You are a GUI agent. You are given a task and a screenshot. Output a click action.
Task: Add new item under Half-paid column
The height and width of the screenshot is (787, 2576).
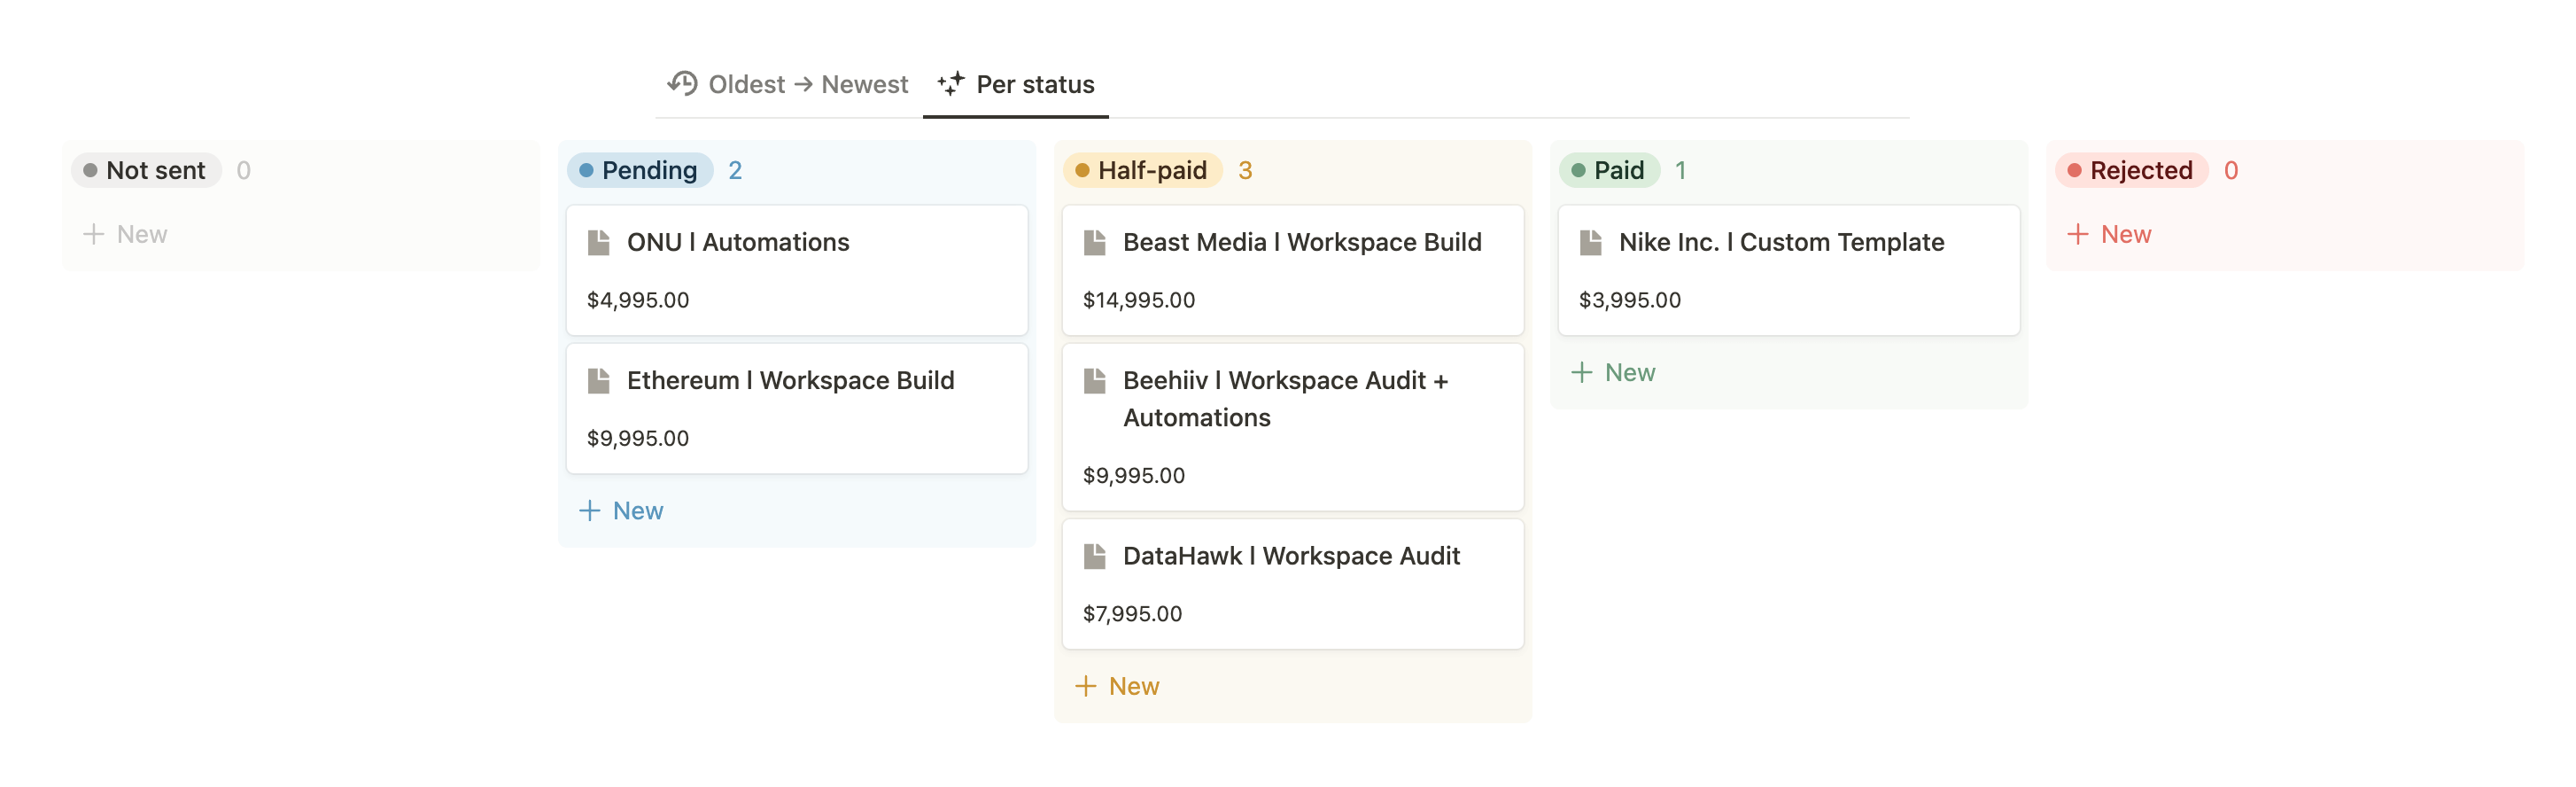point(1117,686)
